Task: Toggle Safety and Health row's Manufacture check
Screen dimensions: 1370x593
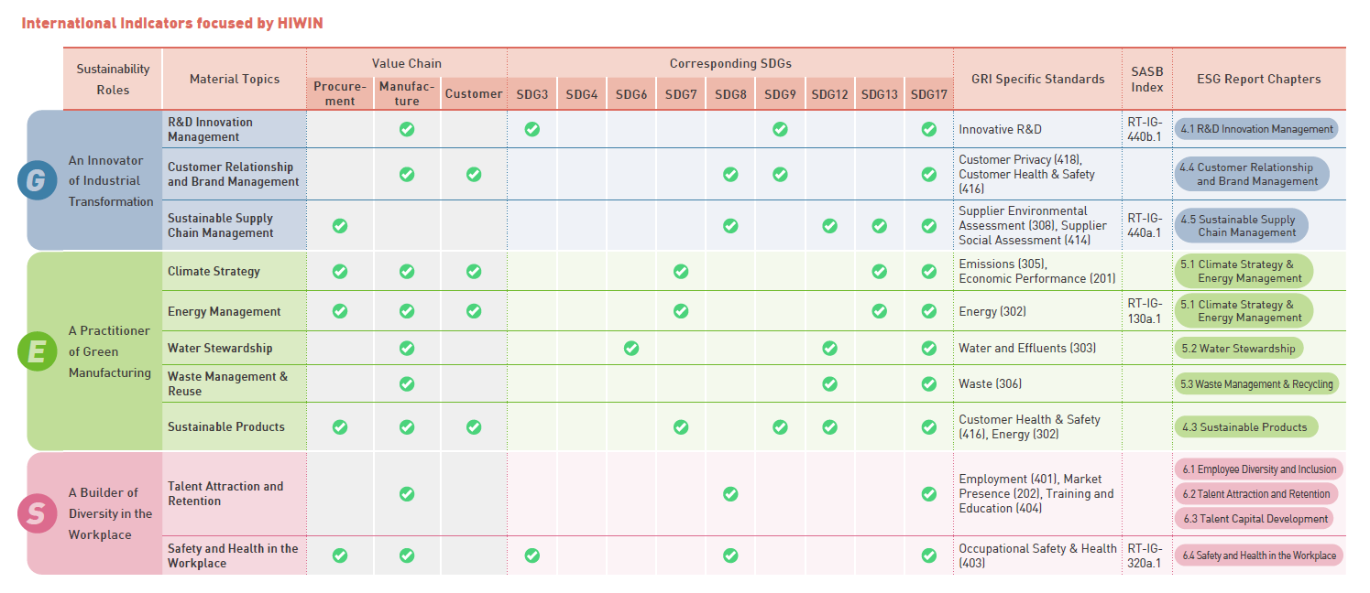Action: 407,555
